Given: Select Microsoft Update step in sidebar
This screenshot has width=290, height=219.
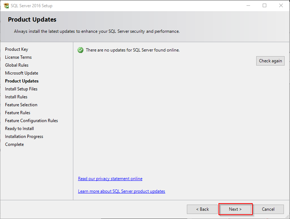Looking at the screenshot, I should pyautogui.click(x=22, y=73).
